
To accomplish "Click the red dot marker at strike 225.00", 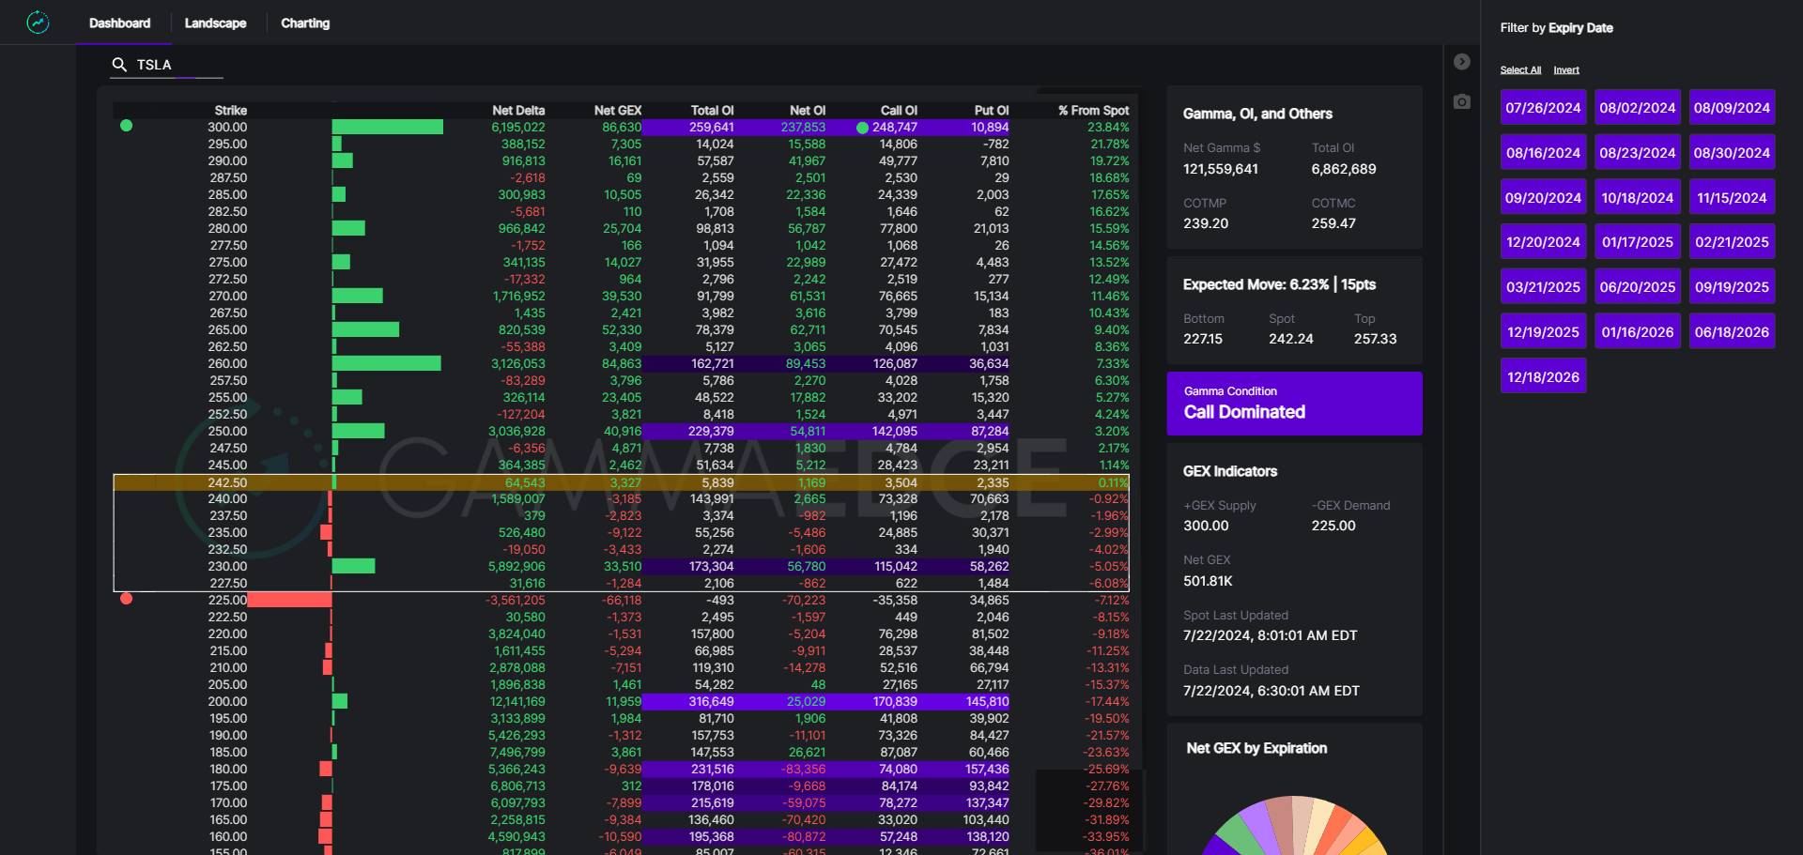I will click(127, 599).
